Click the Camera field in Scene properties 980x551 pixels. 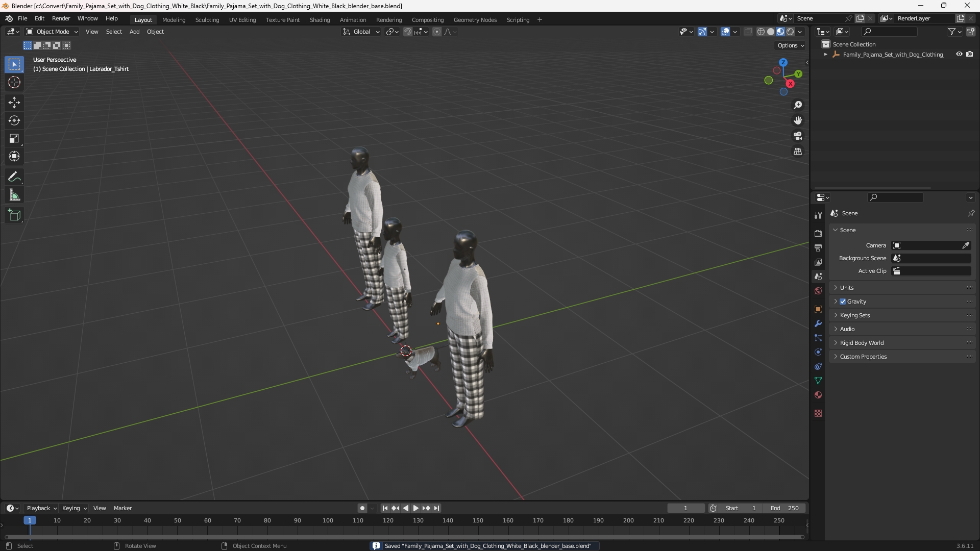coord(931,245)
